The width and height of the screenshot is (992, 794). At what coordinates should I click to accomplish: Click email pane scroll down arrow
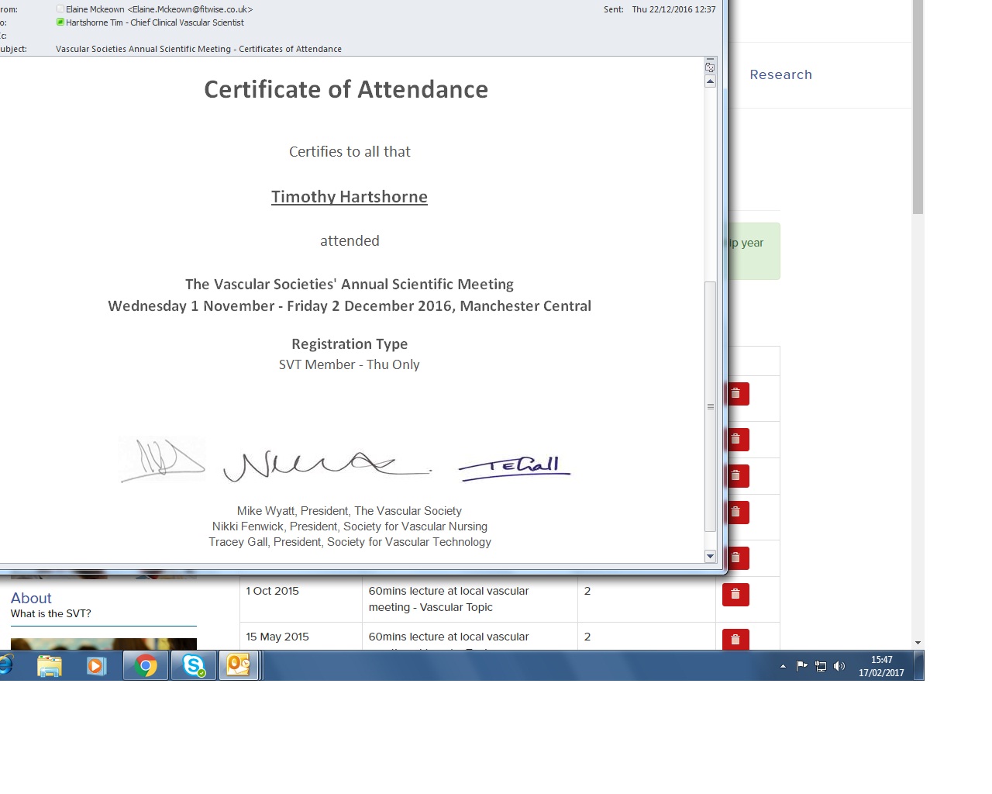710,556
